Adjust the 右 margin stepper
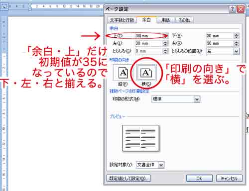This screenshot has height=191, width=249. (x=237, y=43)
